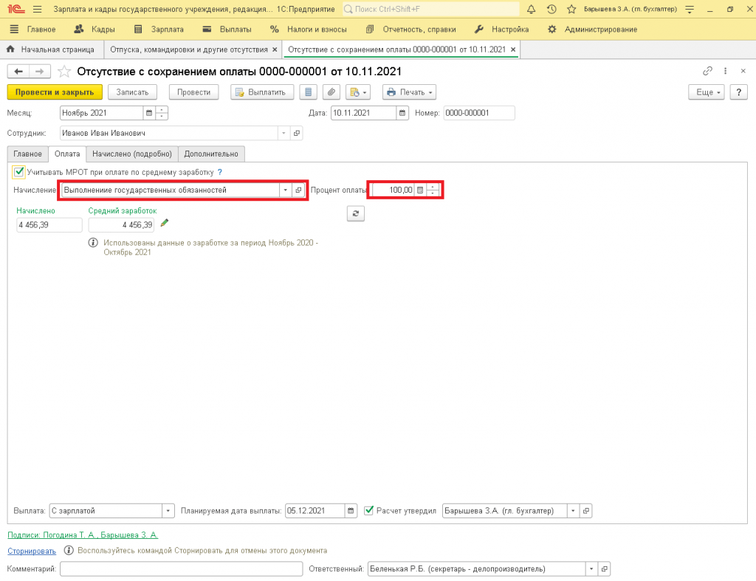Click the Комментарий input field

[x=182, y=568]
